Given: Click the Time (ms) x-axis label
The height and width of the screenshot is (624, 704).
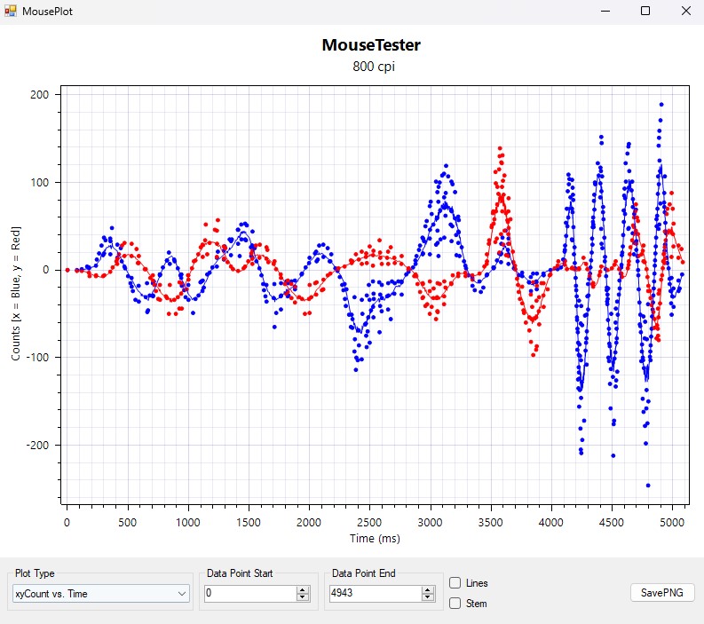Looking at the screenshot, I should [x=376, y=538].
